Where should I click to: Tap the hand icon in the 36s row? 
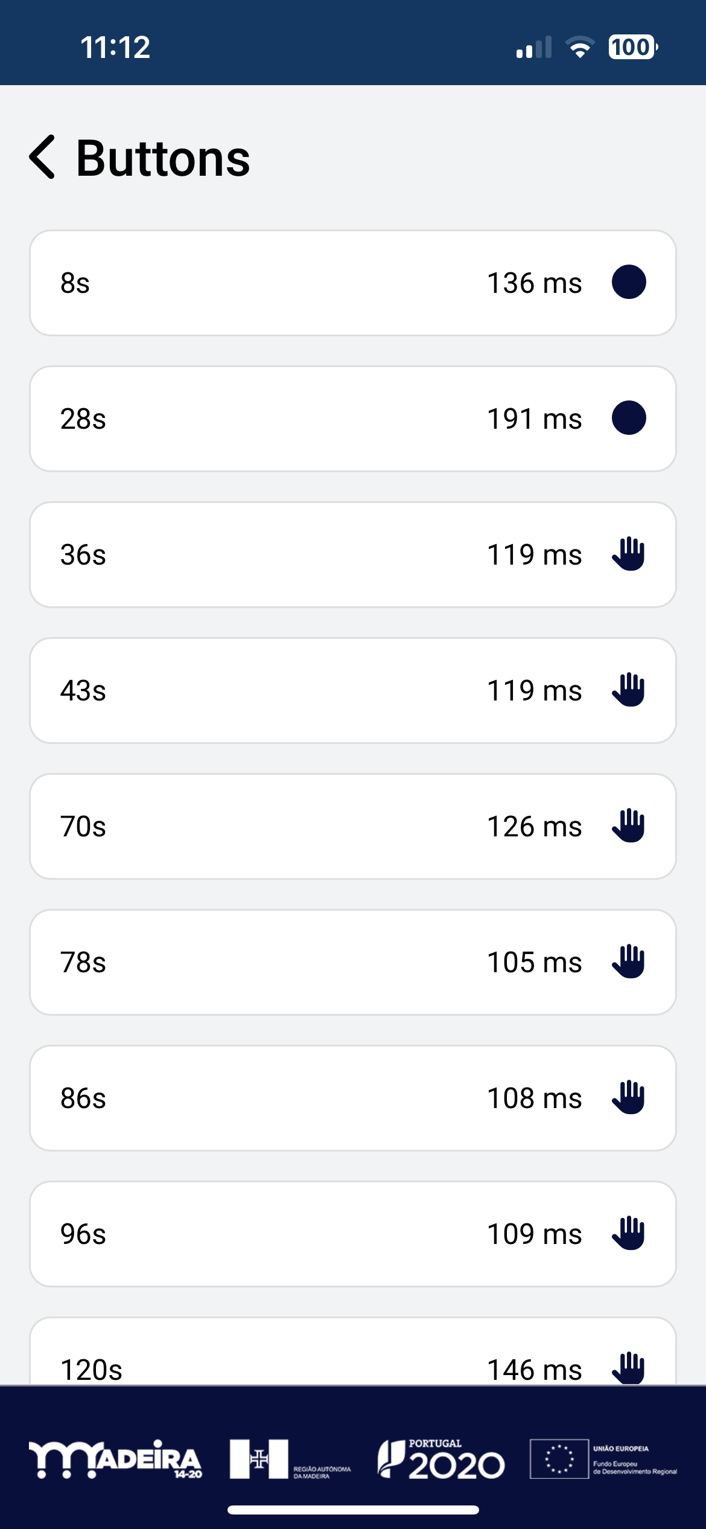point(629,554)
